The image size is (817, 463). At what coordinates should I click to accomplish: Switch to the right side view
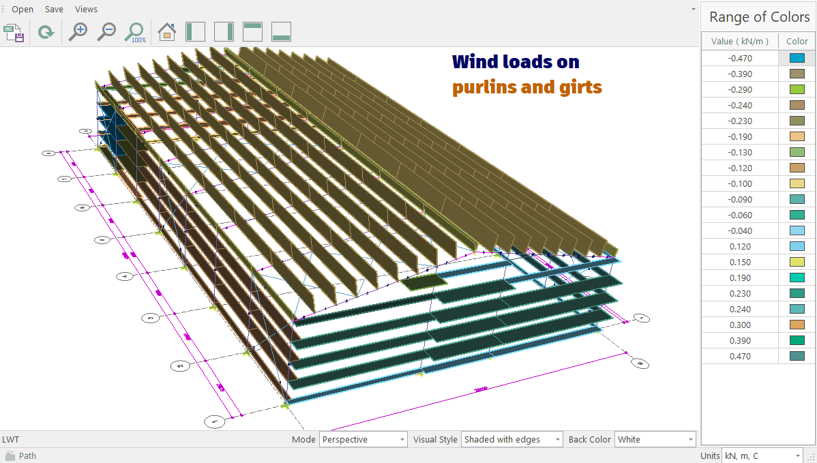tap(224, 32)
